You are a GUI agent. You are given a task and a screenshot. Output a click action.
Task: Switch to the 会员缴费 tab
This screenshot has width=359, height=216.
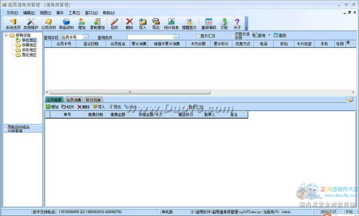54,100
